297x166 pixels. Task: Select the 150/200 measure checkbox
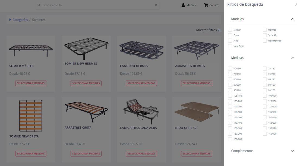(x=230, y=134)
